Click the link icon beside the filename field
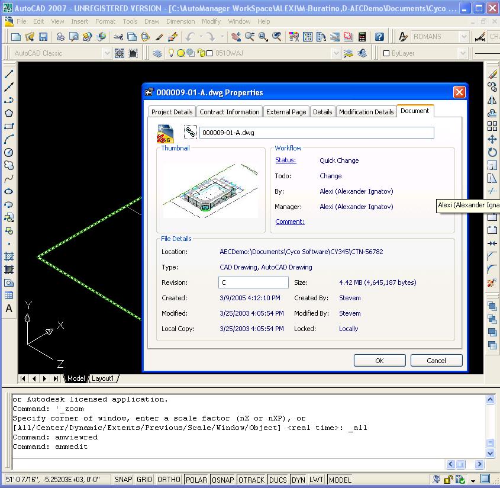Image resolution: width=500 pixels, height=488 pixels. coord(190,132)
